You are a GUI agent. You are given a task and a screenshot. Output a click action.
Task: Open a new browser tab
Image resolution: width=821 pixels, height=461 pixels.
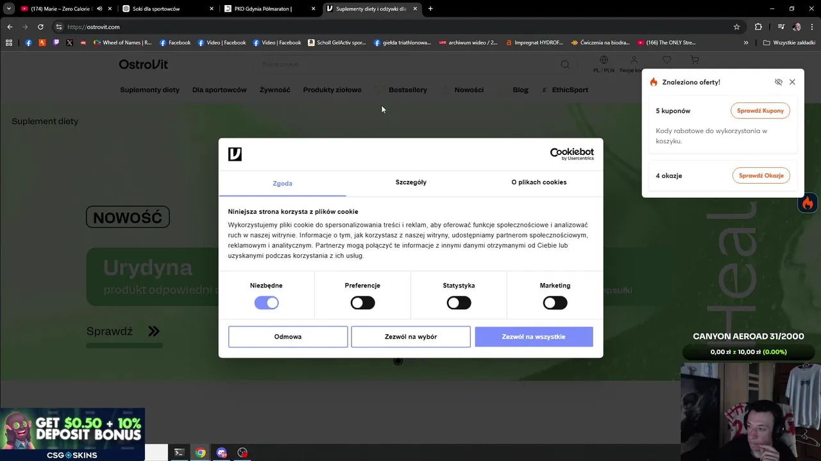click(430, 9)
